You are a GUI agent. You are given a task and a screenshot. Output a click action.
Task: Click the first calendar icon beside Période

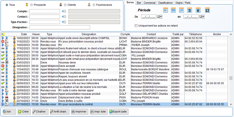point(165,10)
